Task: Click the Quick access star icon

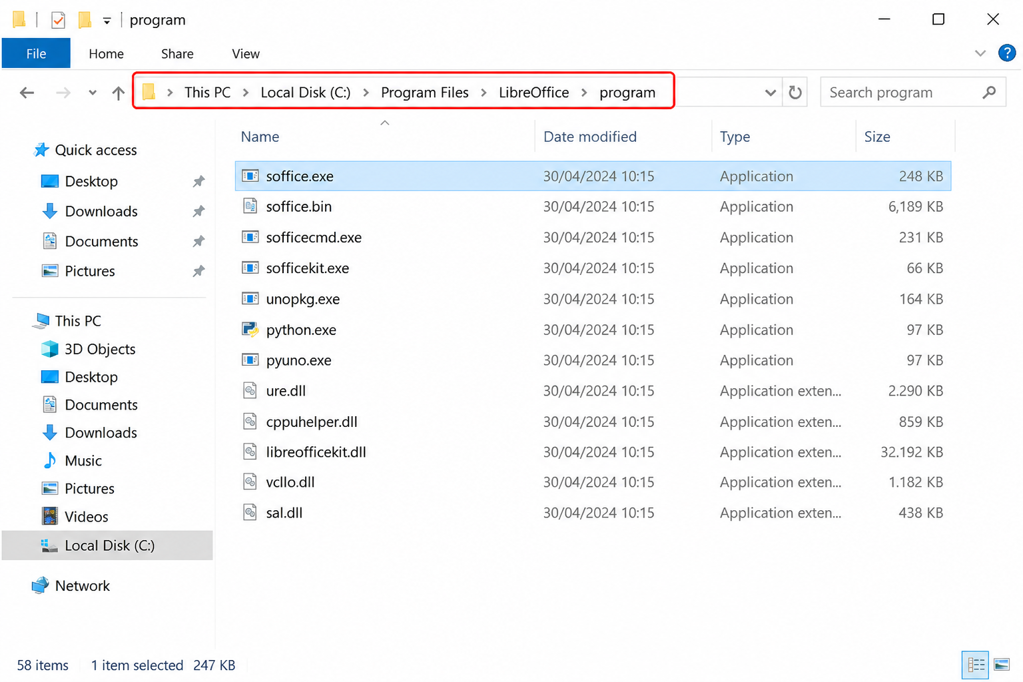Action: coord(41,150)
